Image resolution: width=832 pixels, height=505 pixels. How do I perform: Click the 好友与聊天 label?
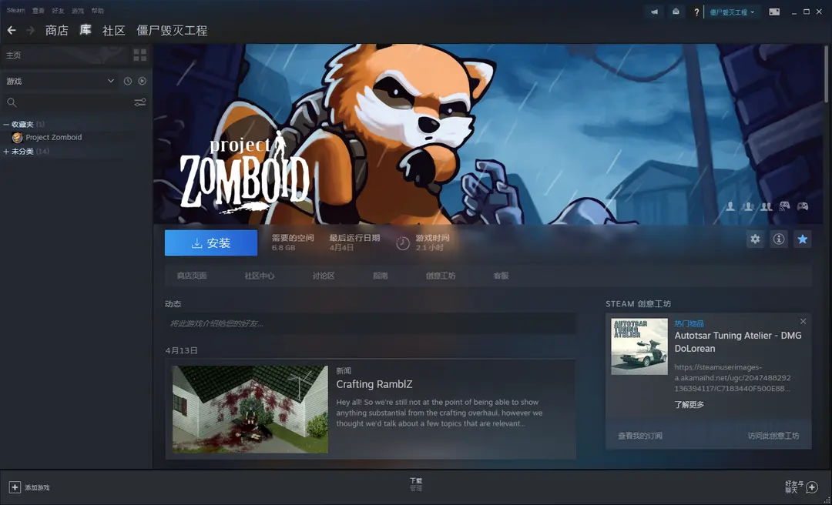click(794, 487)
